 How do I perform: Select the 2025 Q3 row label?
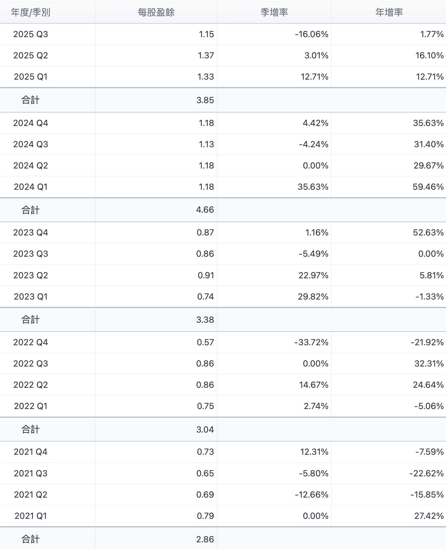point(30,34)
